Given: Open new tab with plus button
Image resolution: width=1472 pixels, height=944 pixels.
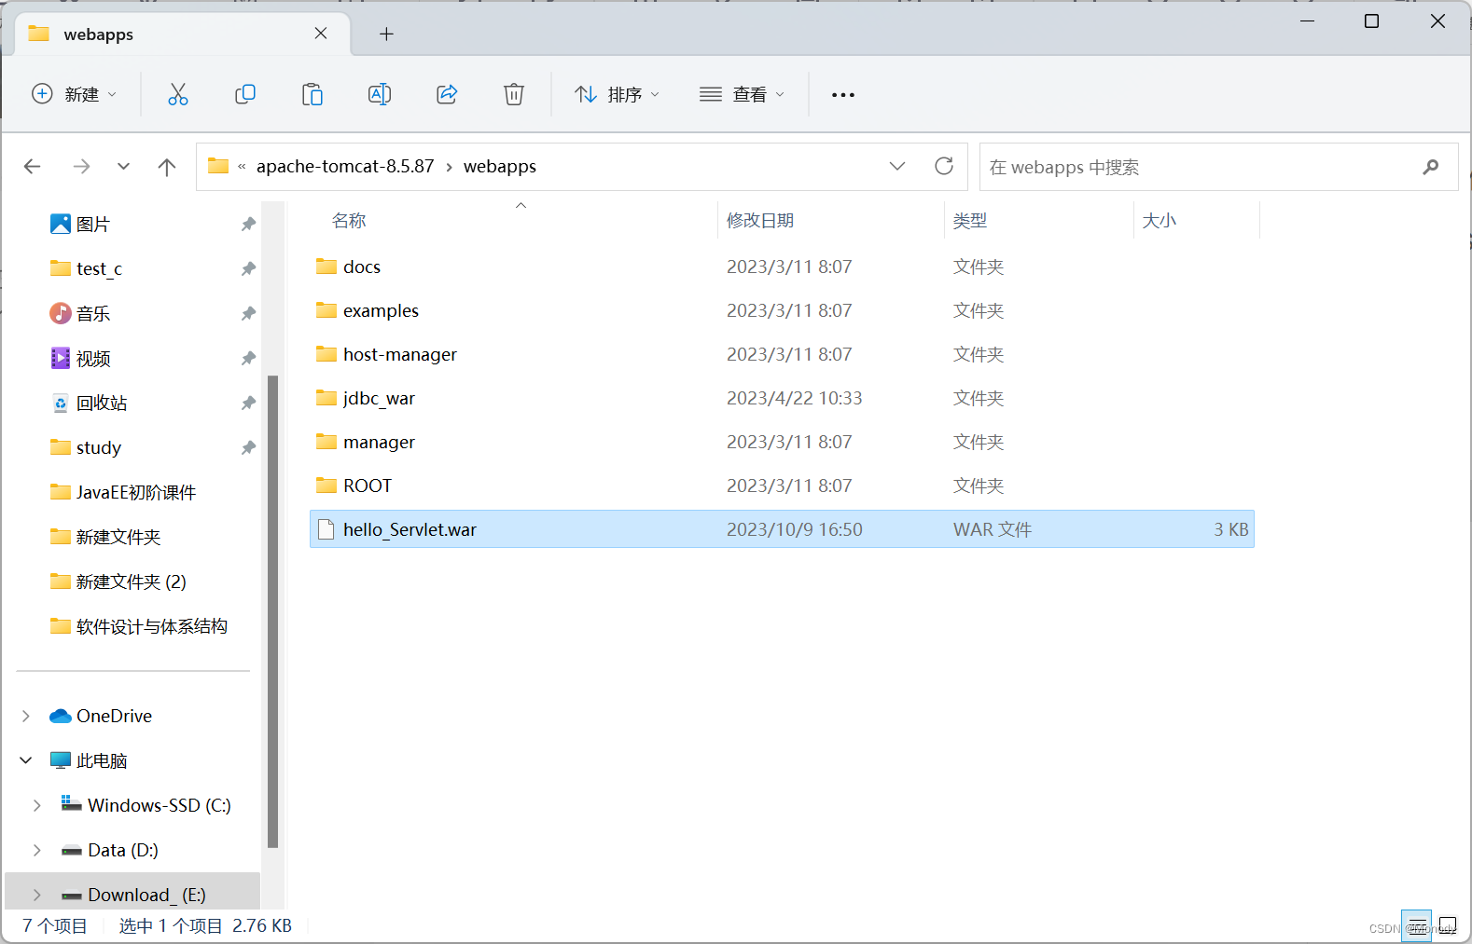Looking at the screenshot, I should click(x=386, y=34).
